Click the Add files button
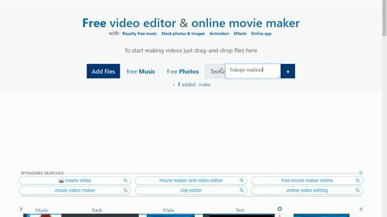387x217 pixels. (103, 71)
